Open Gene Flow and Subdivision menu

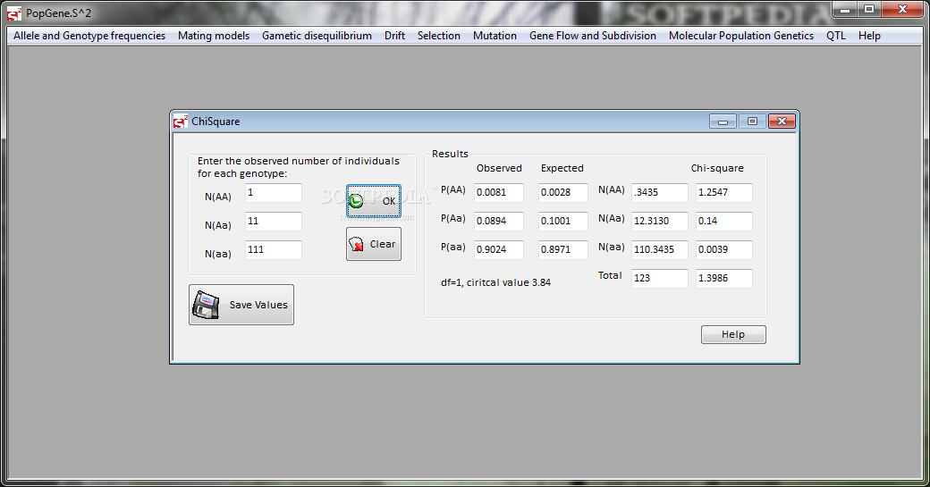point(593,36)
